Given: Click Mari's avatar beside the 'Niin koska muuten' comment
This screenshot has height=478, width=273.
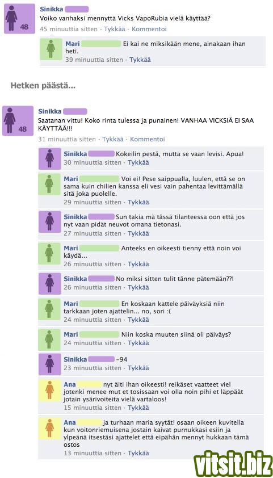Looking at the screenshot, I should [50, 339].
